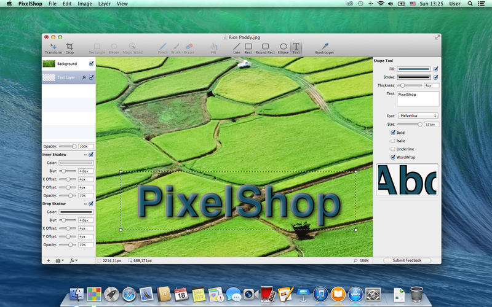Select the Crop tool

coord(69,49)
